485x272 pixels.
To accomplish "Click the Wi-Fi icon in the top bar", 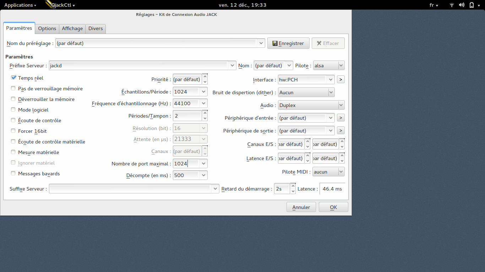I will pos(452,5).
